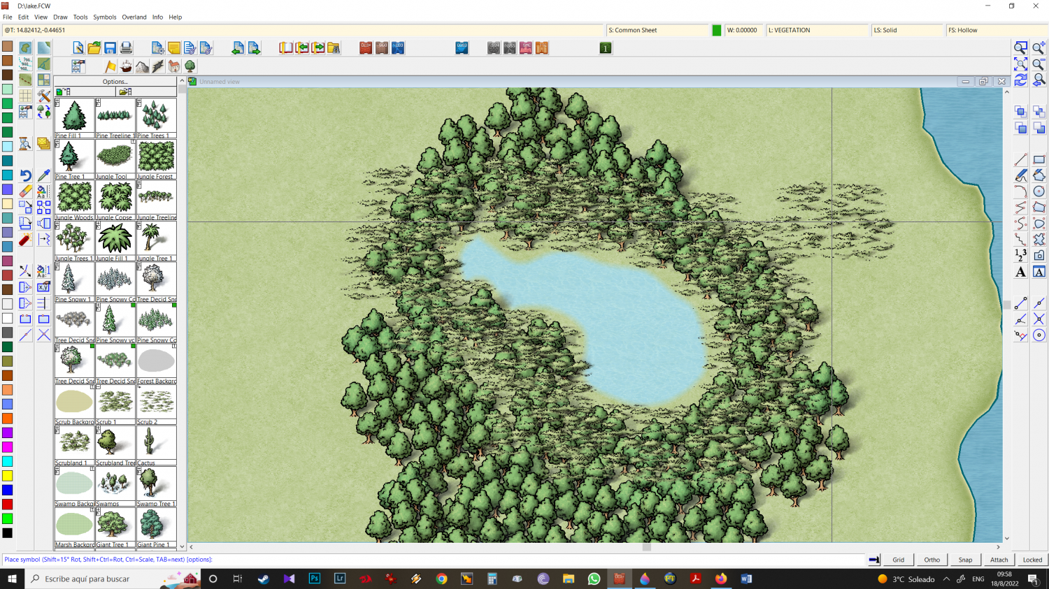Click the current color indicator green box

pos(717,30)
